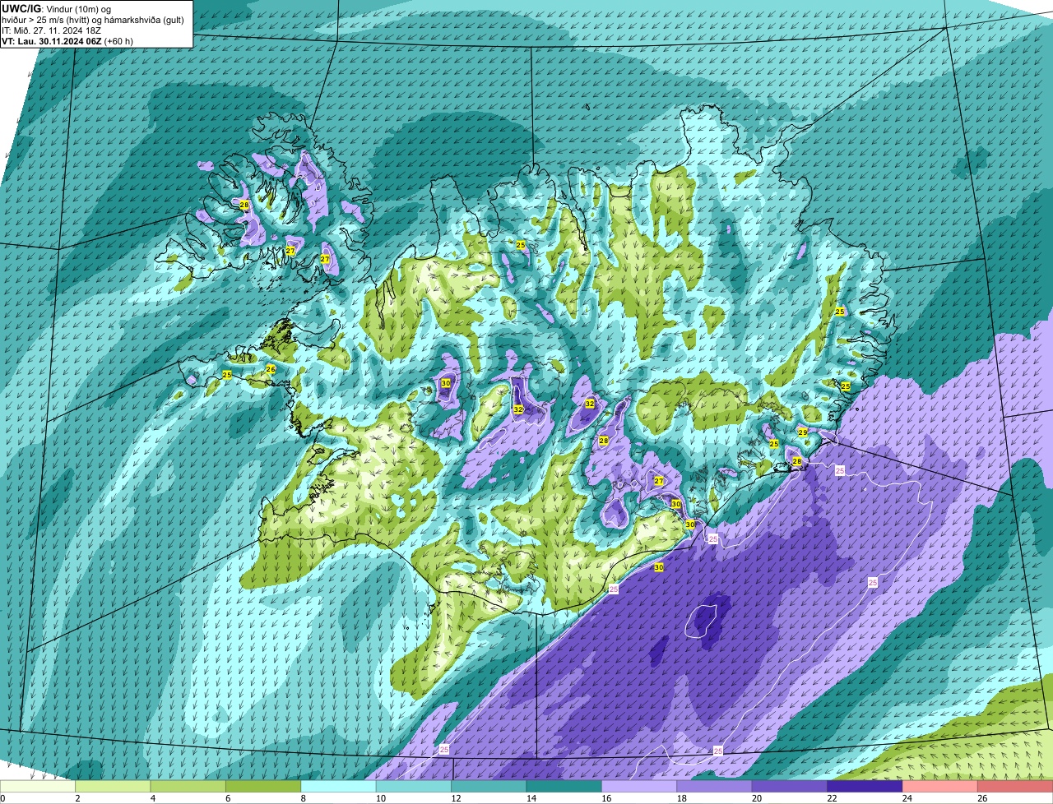
Task: Select the 14–16 m/s dark teal legend swatch
Action: tap(564, 786)
